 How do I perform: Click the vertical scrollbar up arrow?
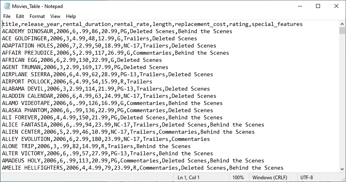(342, 24)
